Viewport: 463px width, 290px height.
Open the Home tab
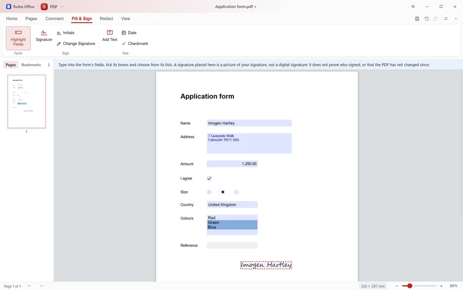click(x=12, y=19)
